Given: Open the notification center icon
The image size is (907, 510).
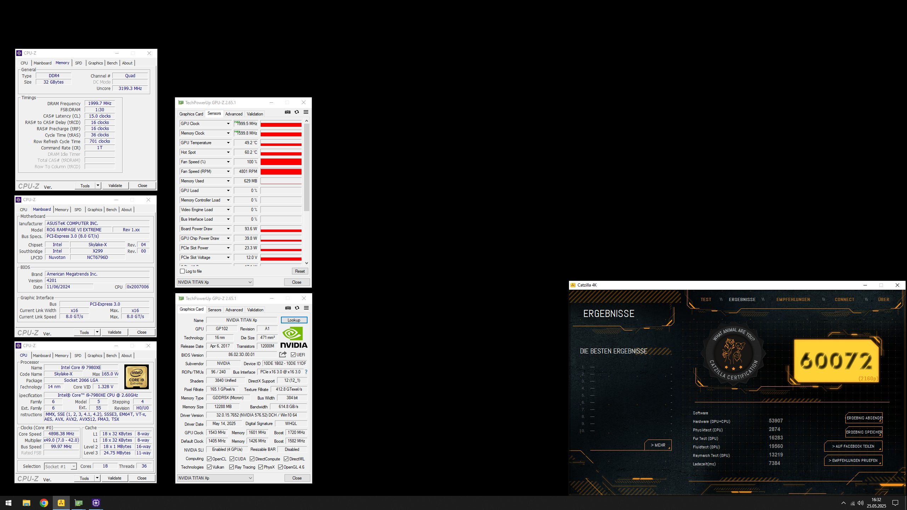Looking at the screenshot, I should 895,503.
